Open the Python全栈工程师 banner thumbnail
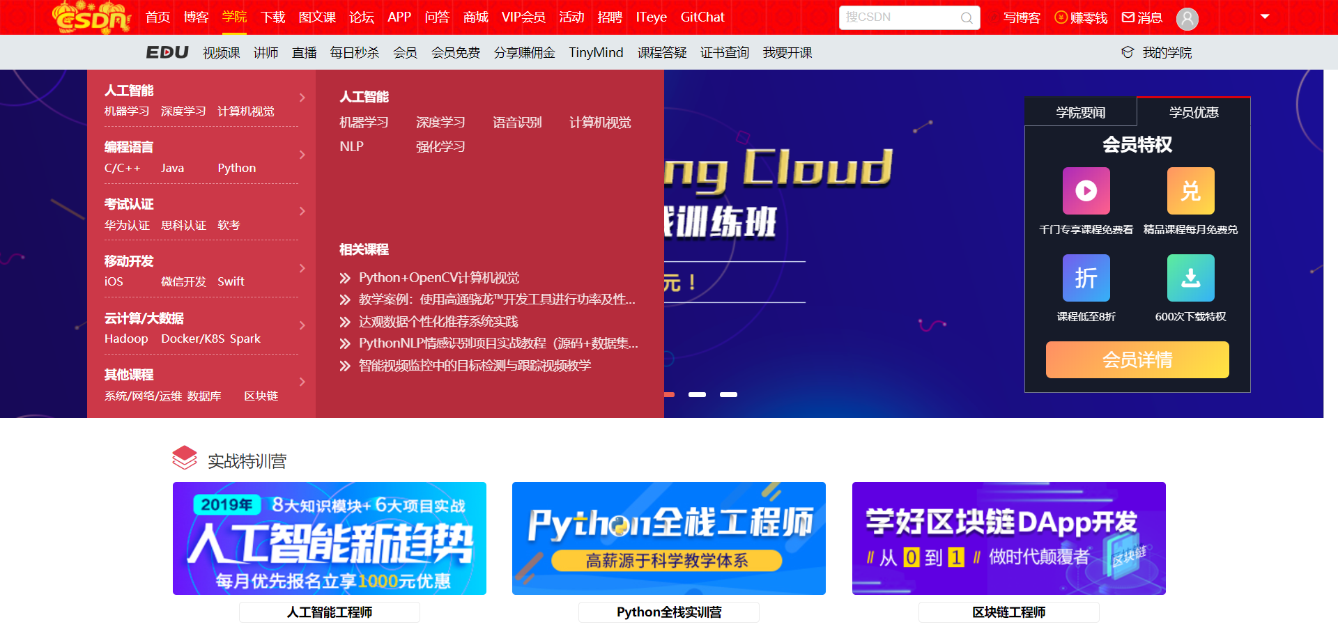 (669, 538)
